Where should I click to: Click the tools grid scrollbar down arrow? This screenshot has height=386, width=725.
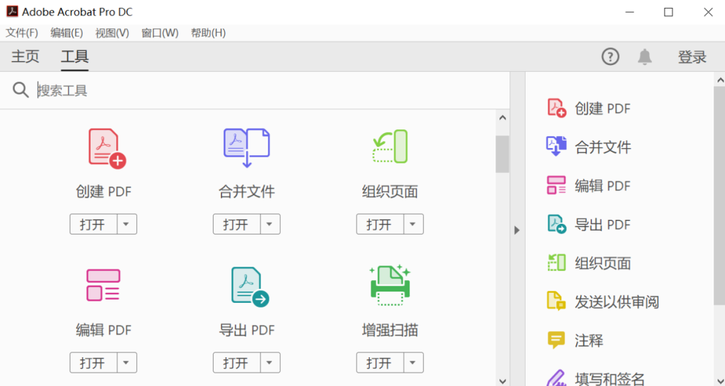[503, 381]
